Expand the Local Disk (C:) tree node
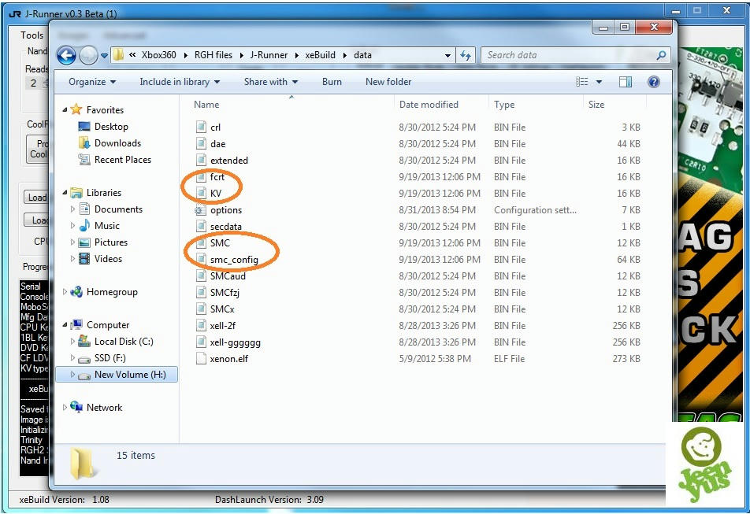Viewport: 750px width, 514px height. click(73, 342)
